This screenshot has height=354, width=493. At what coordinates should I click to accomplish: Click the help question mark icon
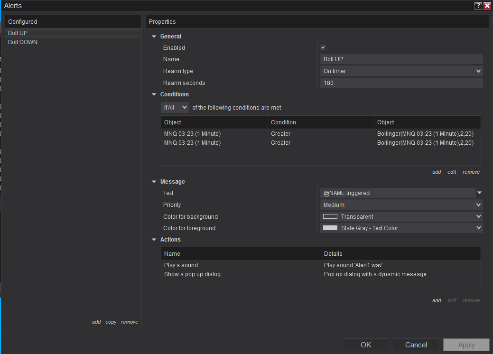coord(478,6)
